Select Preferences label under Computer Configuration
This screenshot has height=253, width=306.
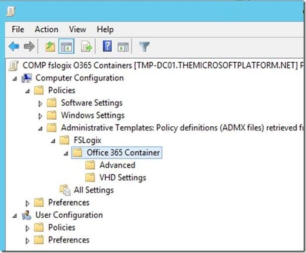click(69, 203)
